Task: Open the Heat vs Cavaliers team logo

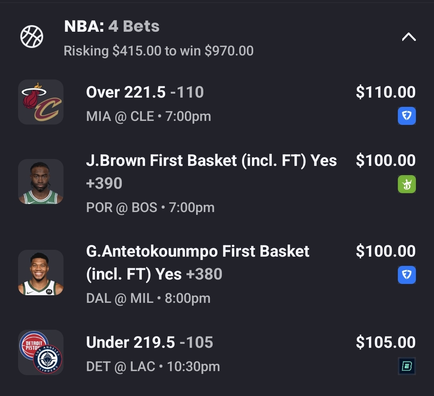Action: 41,102
